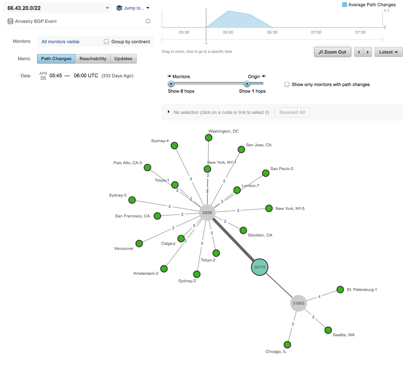The width and height of the screenshot is (409, 372).
Task: Enable Group by continent checkbox
Action: pyautogui.click(x=106, y=42)
